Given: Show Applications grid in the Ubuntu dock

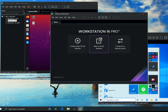Looking at the screenshot, I should 27,69.
